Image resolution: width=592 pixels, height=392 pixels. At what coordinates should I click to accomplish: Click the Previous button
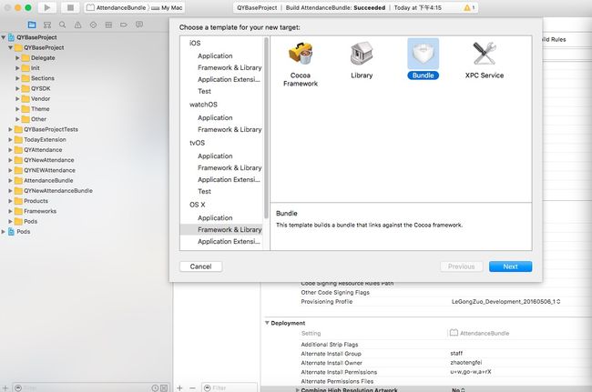462,266
